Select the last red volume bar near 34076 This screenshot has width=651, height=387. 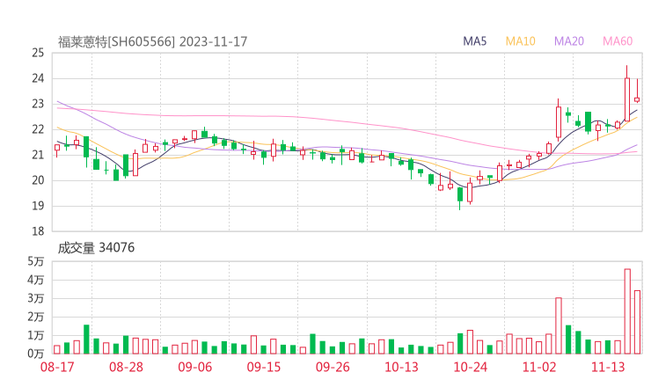click(x=637, y=322)
